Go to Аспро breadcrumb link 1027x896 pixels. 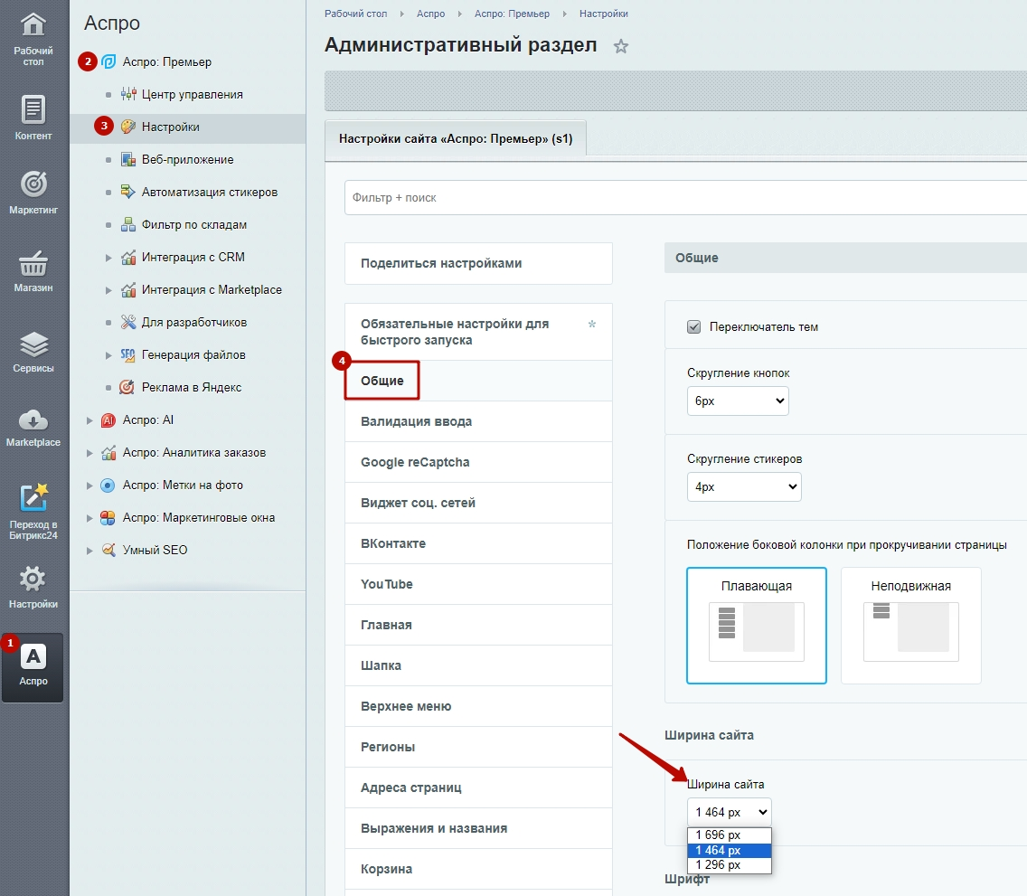tap(430, 14)
